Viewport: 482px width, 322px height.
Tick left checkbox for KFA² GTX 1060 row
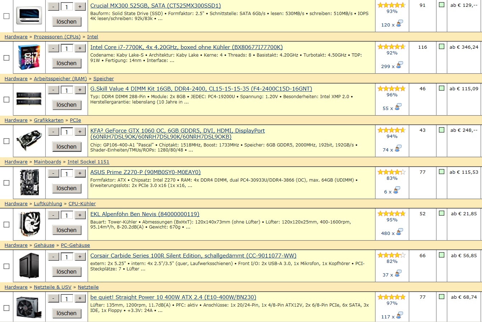click(x=6, y=141)
